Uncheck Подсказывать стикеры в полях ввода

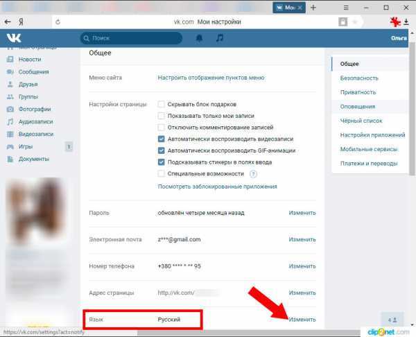pos(161,162)
